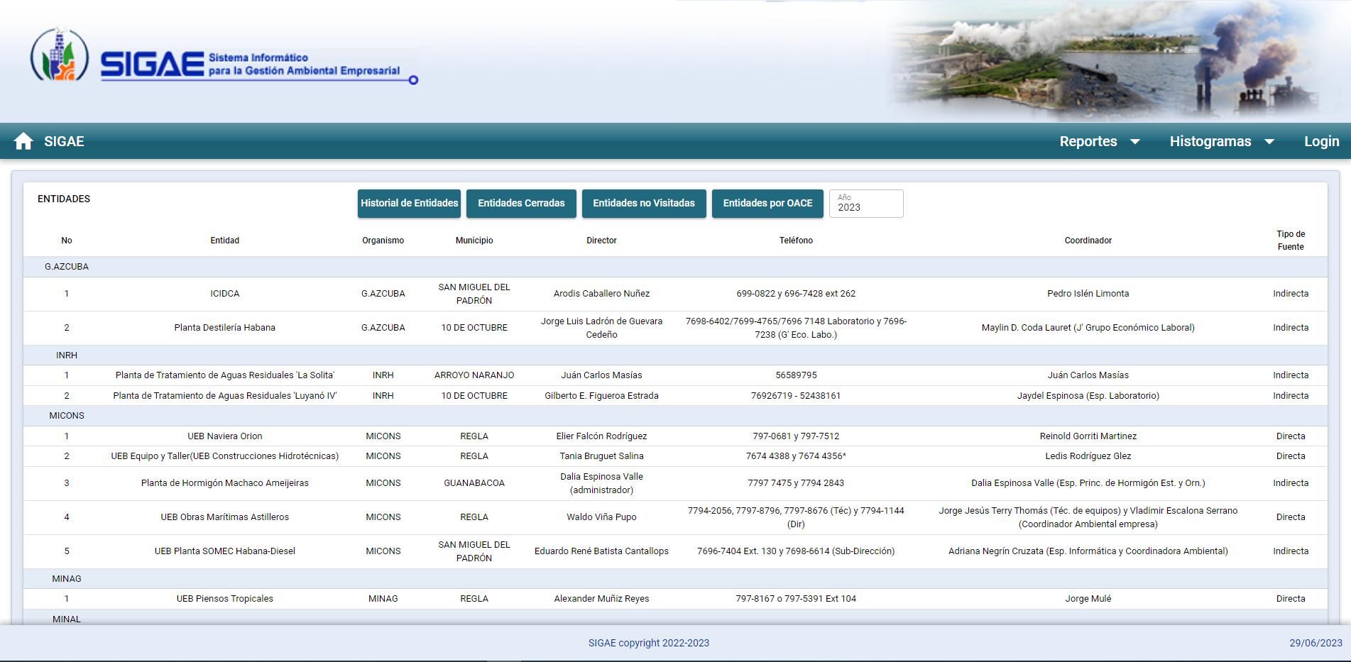The height and width of the screenshot is (662, 1351).
Task: Click phone 797-0681 y 797-7512
Action: (x=796, y=436)
